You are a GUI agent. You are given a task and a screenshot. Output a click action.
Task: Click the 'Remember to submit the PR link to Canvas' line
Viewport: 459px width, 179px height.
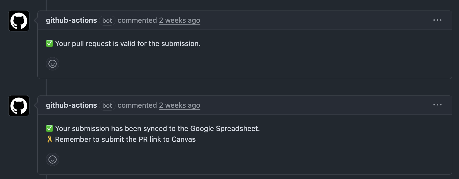(125, 139)
